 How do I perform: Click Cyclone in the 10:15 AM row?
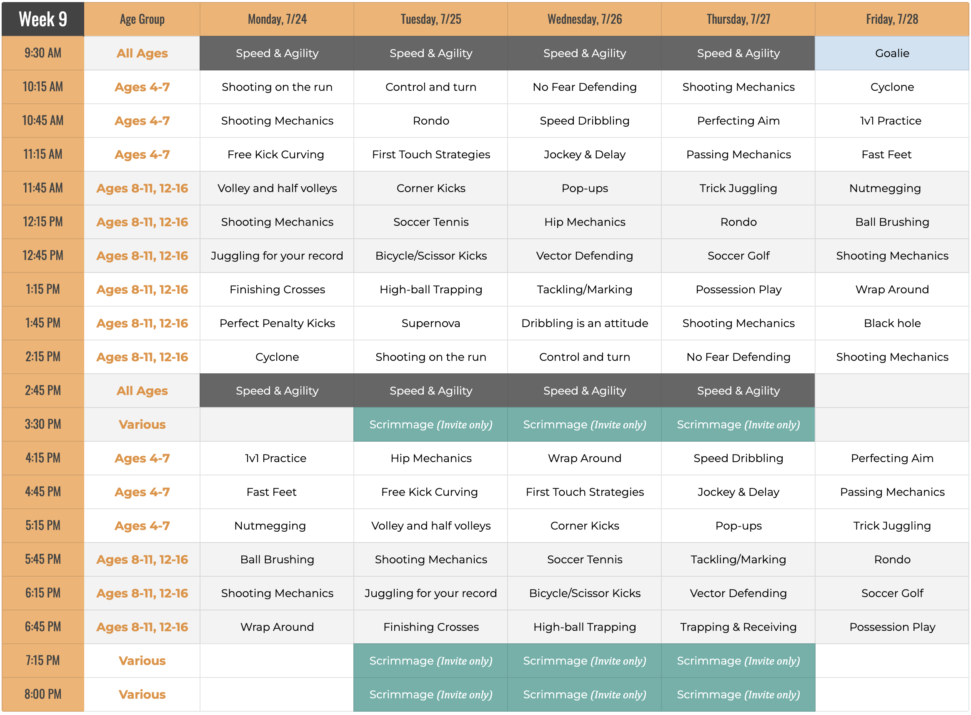pyautogui.click(x=892, y=87)
